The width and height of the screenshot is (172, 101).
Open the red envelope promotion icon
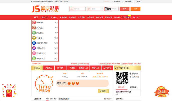coord(9,91)
